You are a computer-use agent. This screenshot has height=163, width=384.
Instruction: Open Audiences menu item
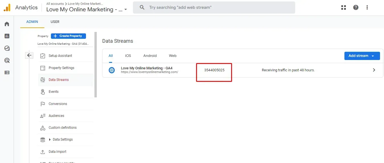click(x=66, y=116)
